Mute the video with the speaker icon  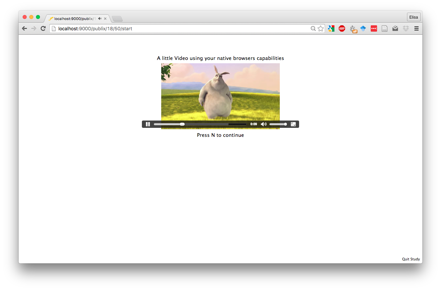(263, 124)
